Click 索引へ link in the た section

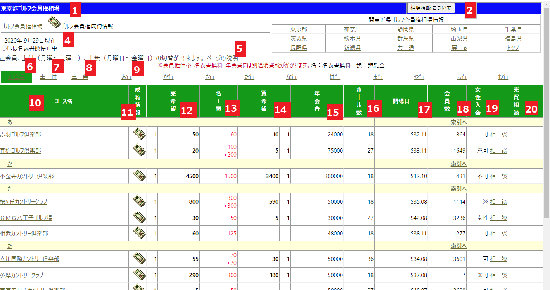pyautogui.click(x=458, y=246)
